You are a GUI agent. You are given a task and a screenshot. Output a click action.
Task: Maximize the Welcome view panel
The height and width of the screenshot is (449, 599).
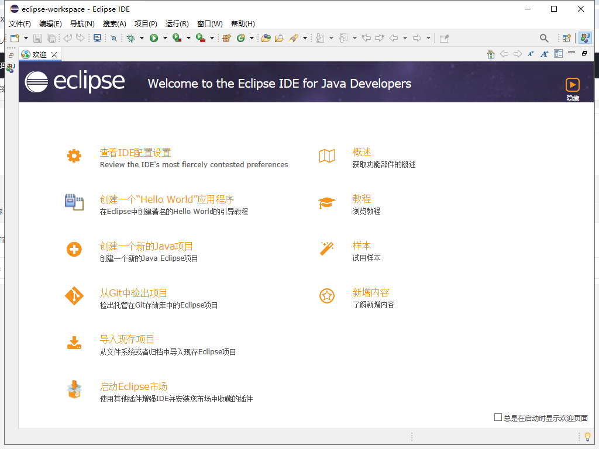point(584,53)
